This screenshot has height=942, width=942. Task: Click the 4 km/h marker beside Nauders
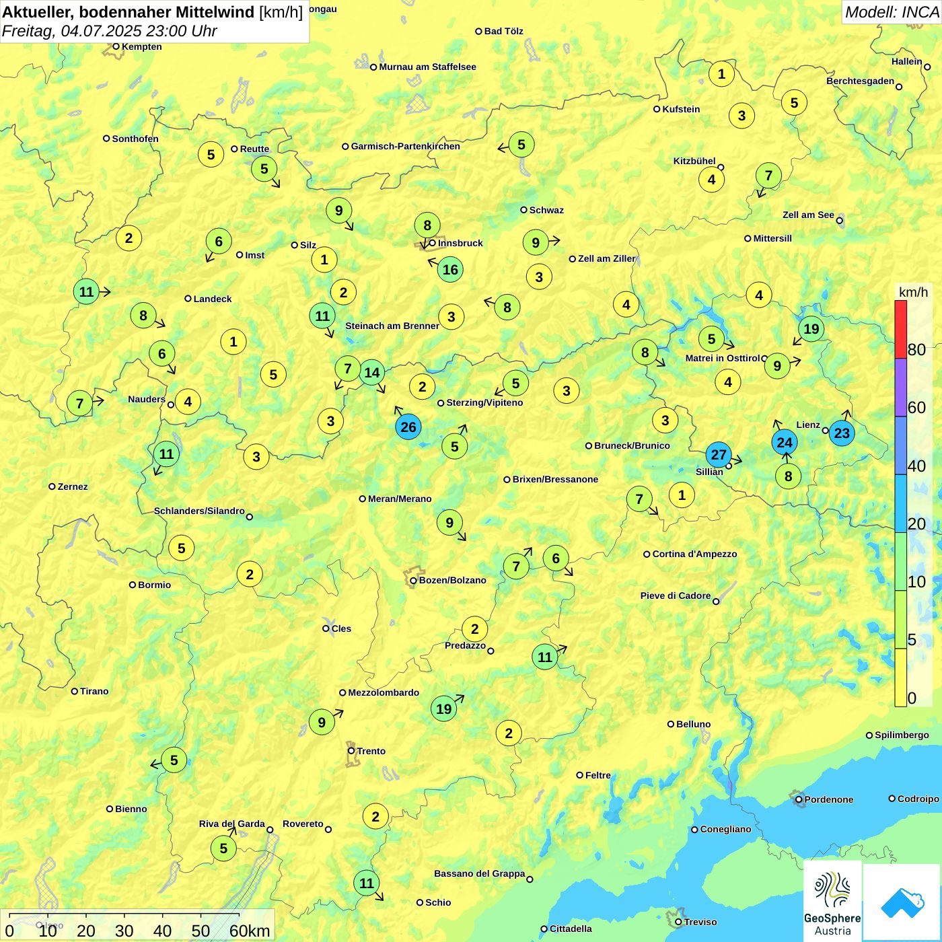[x=188, y=402]
